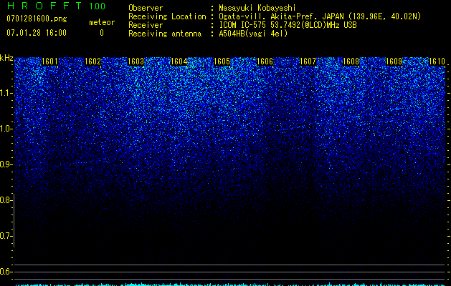Click the 1607 time marker

click(x=308, y=61)
